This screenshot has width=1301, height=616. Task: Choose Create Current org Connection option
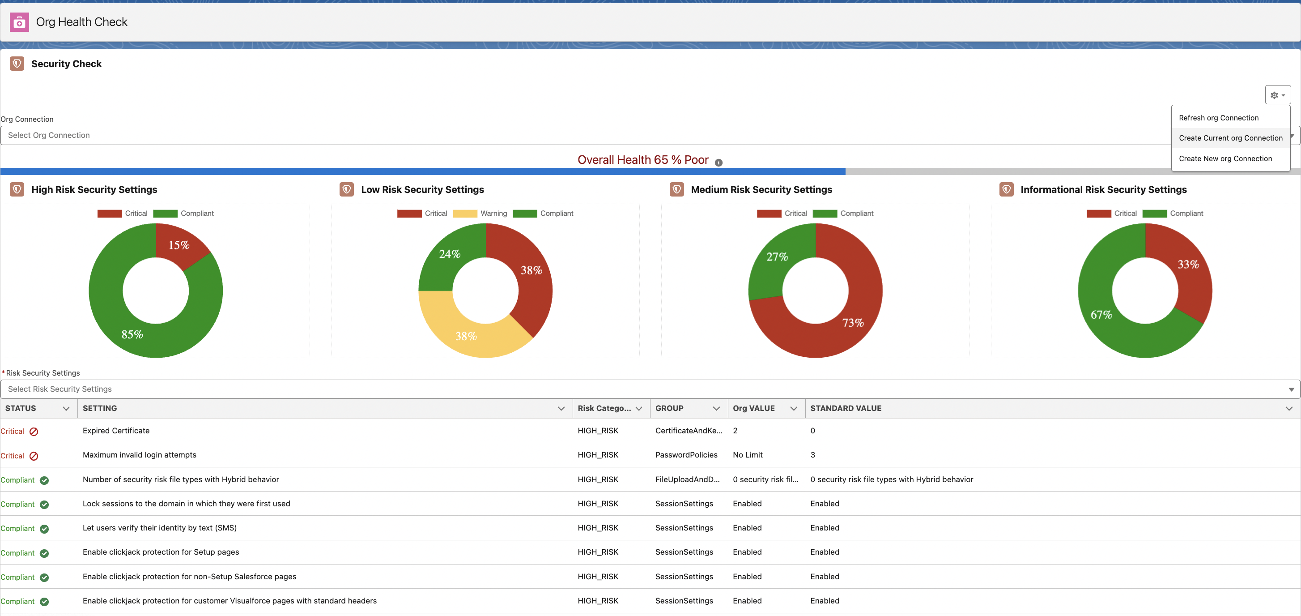1230,138
